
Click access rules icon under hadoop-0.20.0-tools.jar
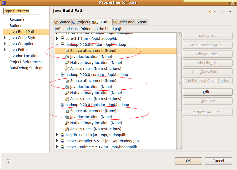[x=67, y=129]
